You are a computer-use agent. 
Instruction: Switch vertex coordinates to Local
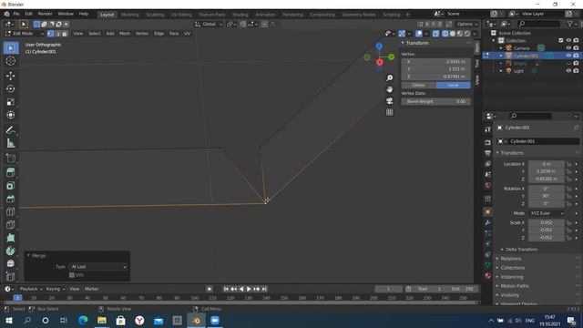point(453,85)
